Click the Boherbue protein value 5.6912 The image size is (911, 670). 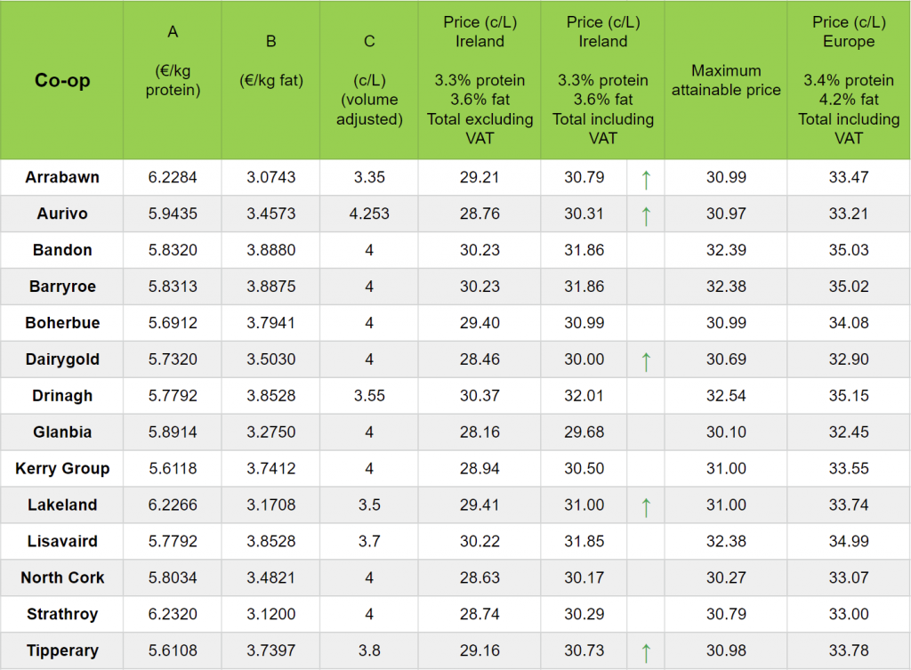click(x=173, y=323)
